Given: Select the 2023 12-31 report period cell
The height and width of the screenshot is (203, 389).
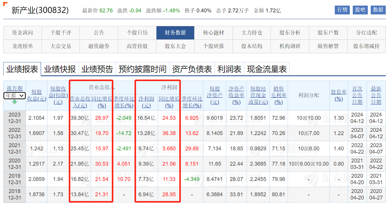Looking at the screenshot, I should [x=14, y=118].
